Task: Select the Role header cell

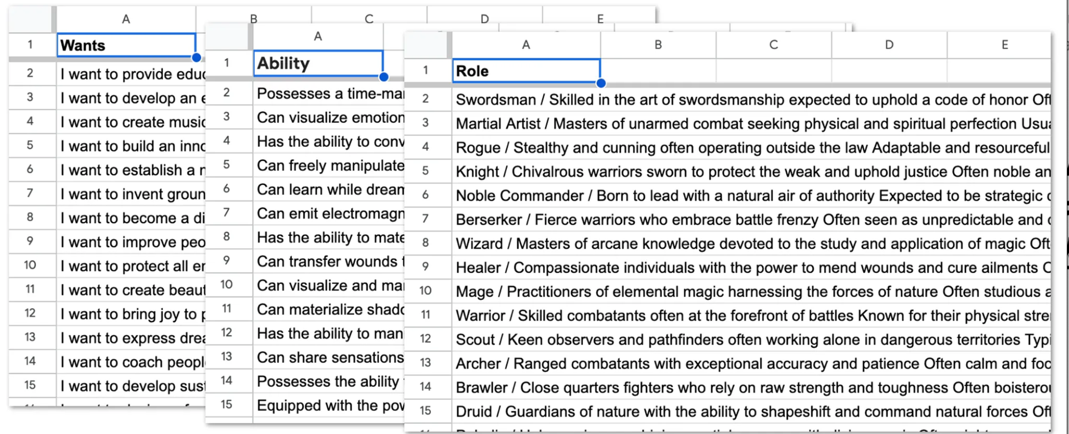Action: [526, 71]
